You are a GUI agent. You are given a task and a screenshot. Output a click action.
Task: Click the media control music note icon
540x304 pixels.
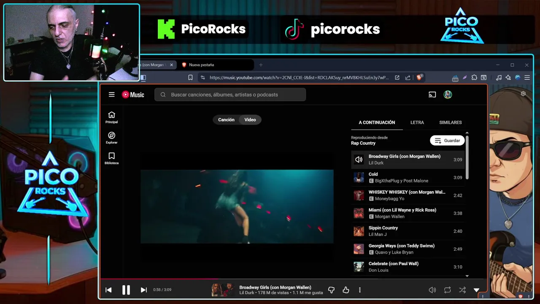[499, 78]
